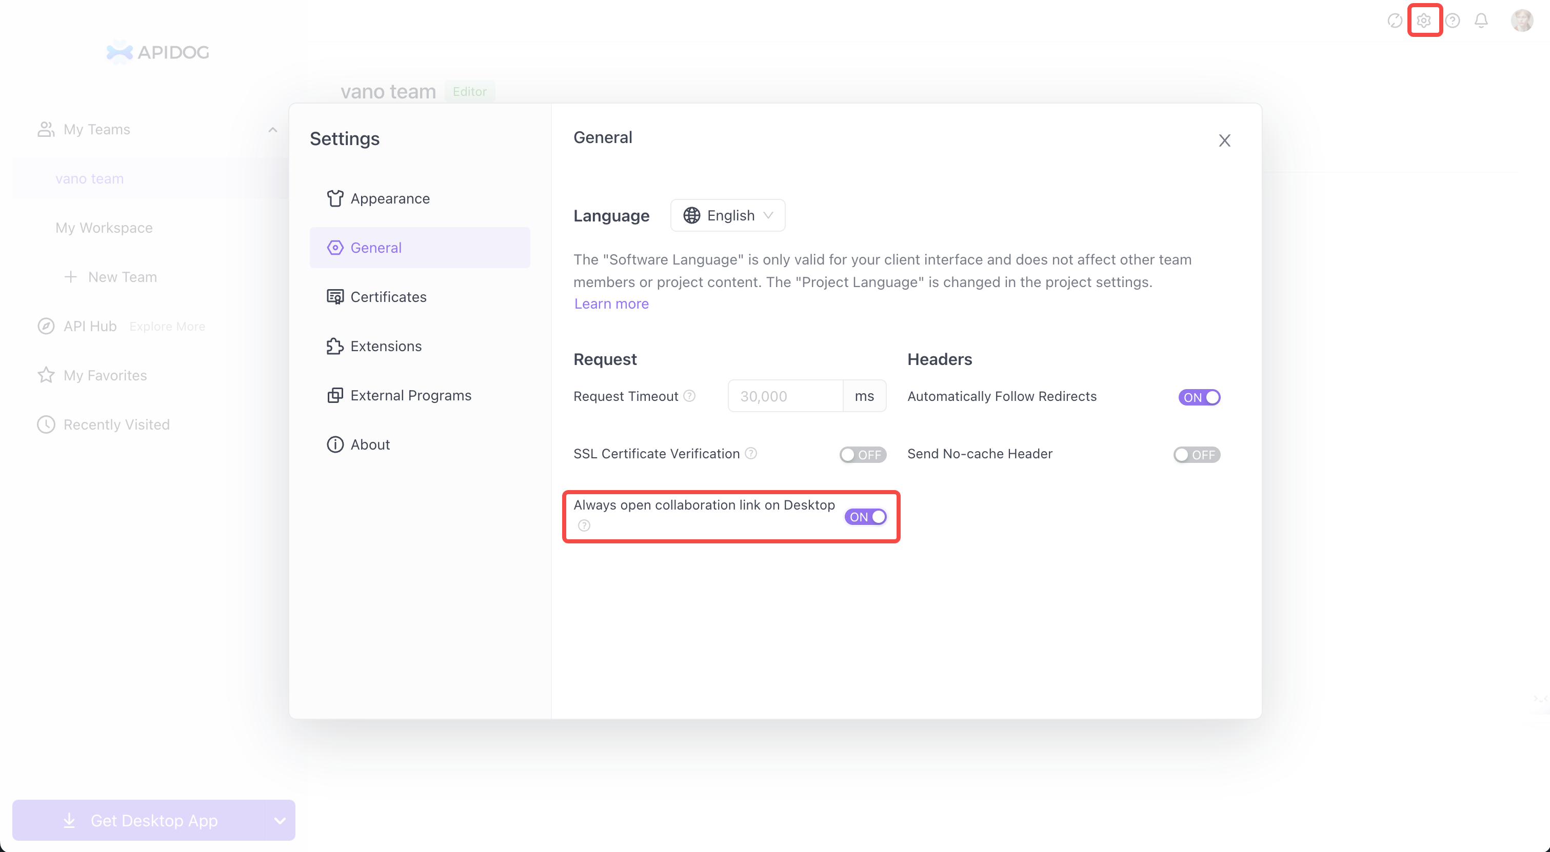Viewport: 1550px width, 852px height.
Task: Click the Editor role badge
Action: pyautogui.click(x=469, y=91)
